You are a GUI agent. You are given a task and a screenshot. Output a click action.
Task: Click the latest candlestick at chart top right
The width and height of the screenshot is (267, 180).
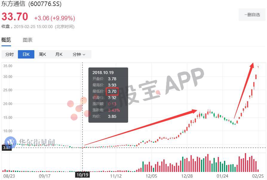pyautogui.click(x=258, y=67)
